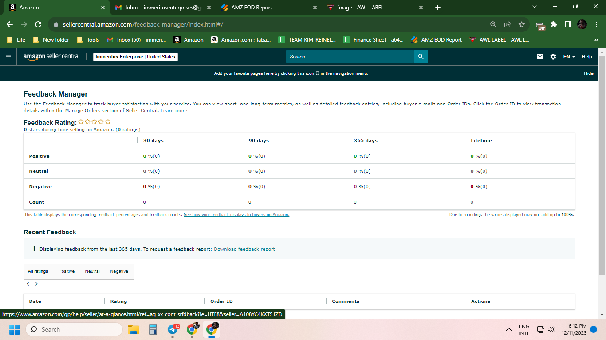The height and width of the screenshot is (340, 606).
Task: Select the Negative feedback tab
Action: (119, 271)
